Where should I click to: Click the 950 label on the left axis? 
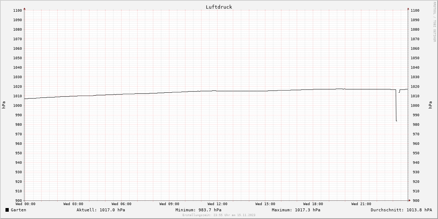[x=19, y=153]
